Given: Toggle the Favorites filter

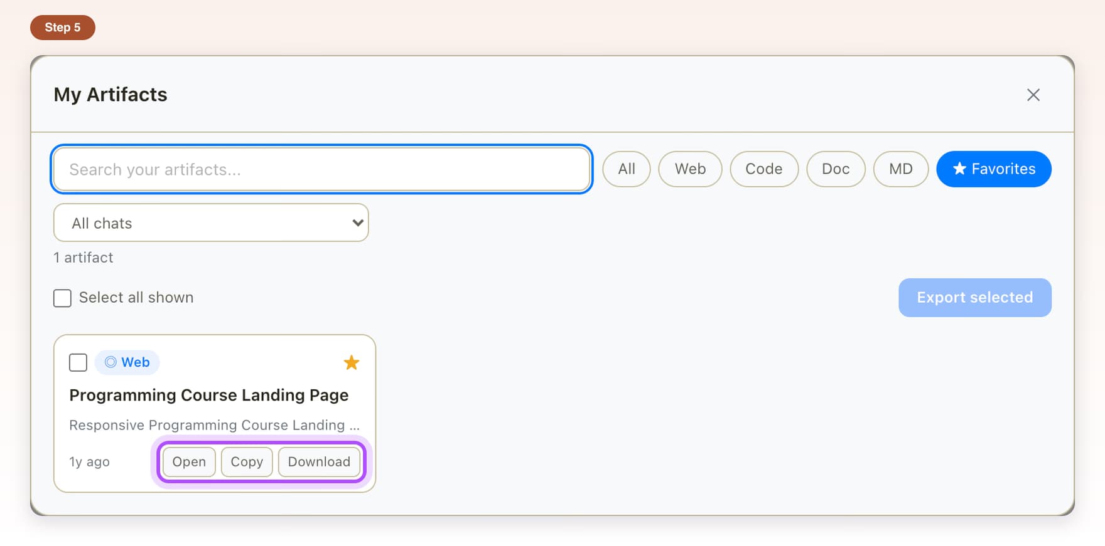Looking at the screenshot, I should [994, 169].
